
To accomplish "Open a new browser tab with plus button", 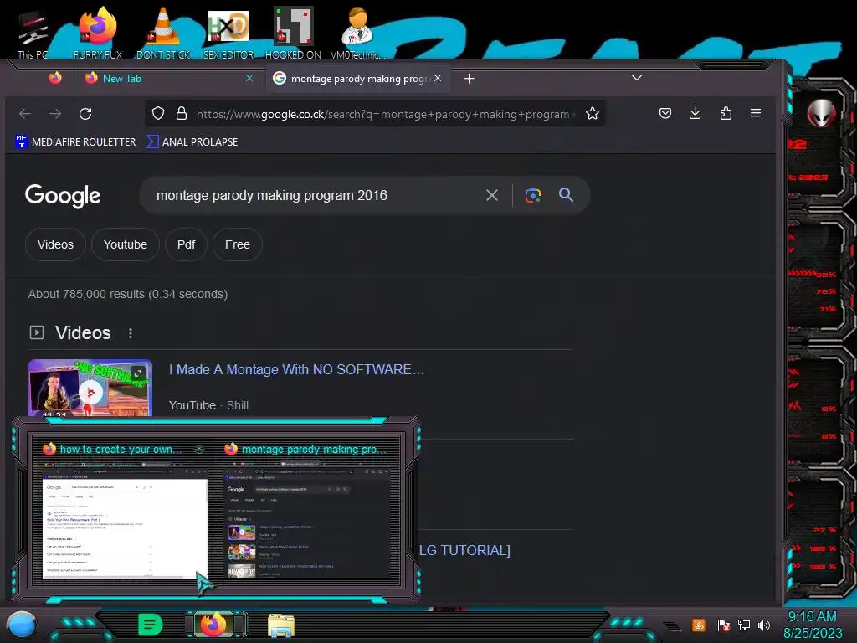I will tap(469, 79).
